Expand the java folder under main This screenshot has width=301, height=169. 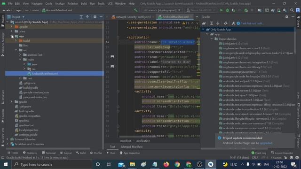(x=24, y=64)
